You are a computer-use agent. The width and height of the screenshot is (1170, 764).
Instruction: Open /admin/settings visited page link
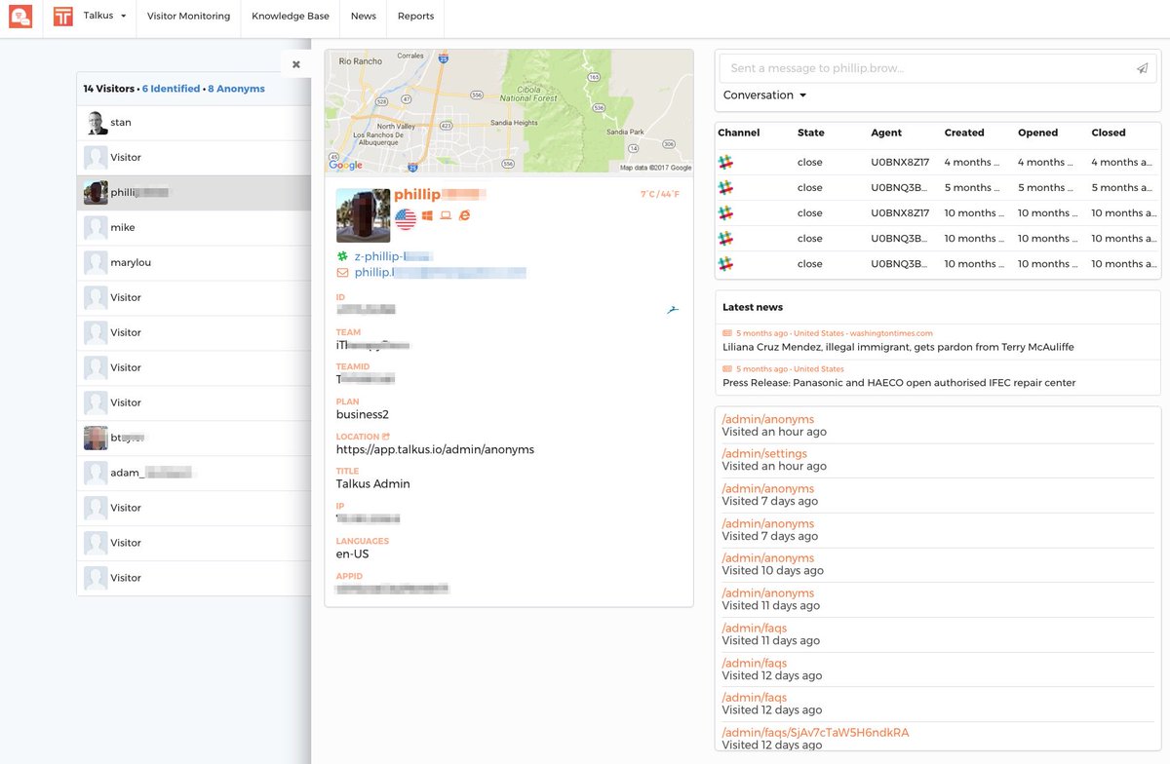coord(764,454)
